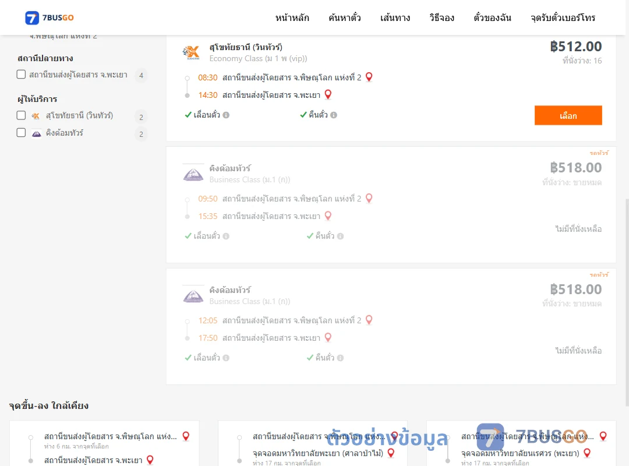
Task: Click จุดขึ้น-ลง ใกล้เคียง section heading
Action: (x=49, y=406)
